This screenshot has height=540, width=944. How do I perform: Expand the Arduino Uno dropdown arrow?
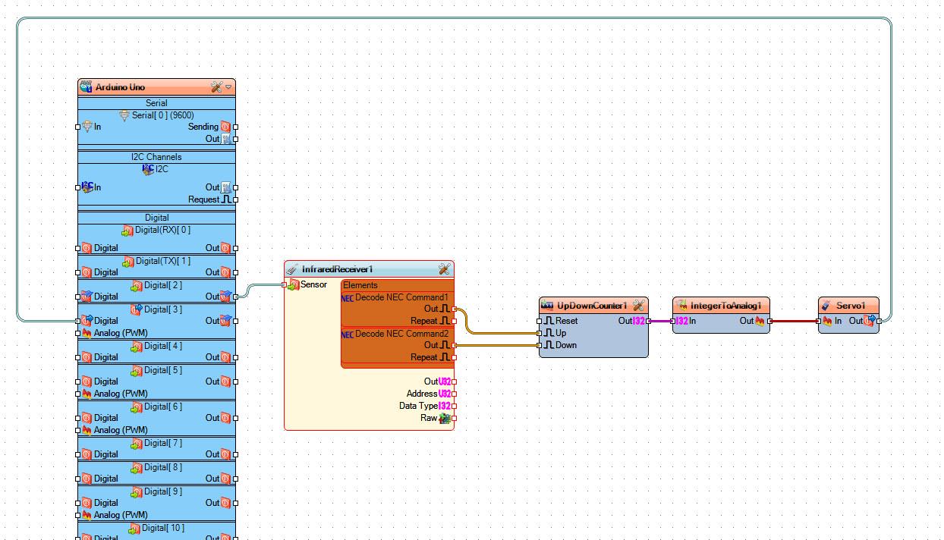coord(228,87)
